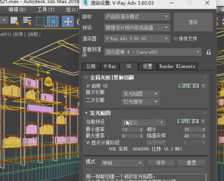Switch to the 设置 tab
This screenshot has width=224, height=181.
(x=148, y=66)
